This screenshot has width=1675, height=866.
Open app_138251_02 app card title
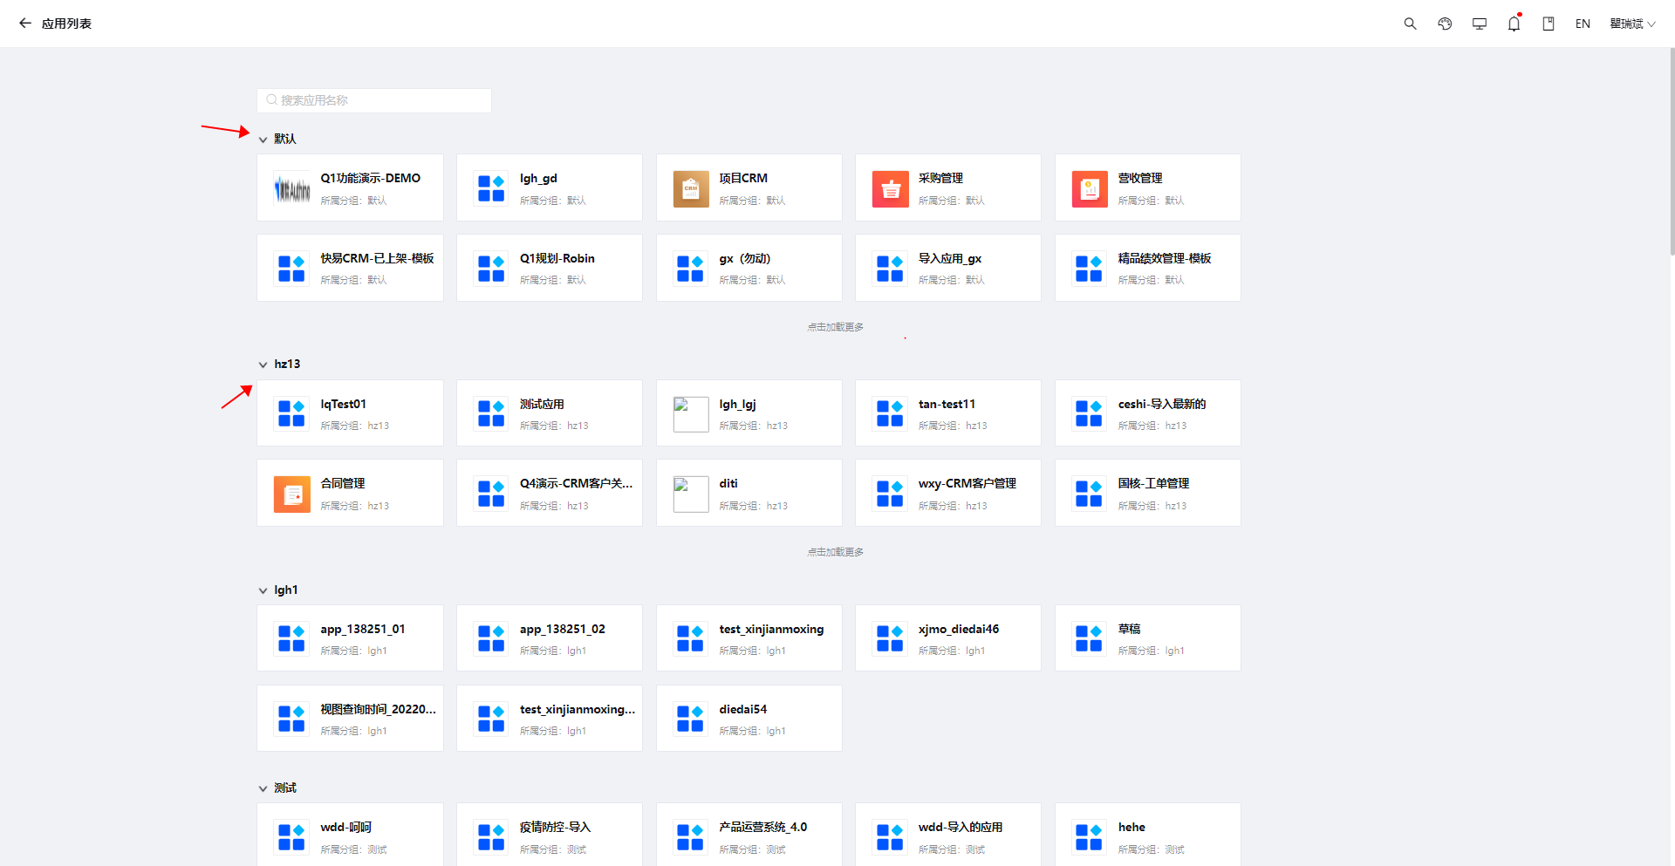[563, 629]
